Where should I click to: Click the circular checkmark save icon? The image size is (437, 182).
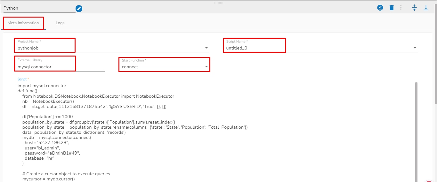[380, 8]
